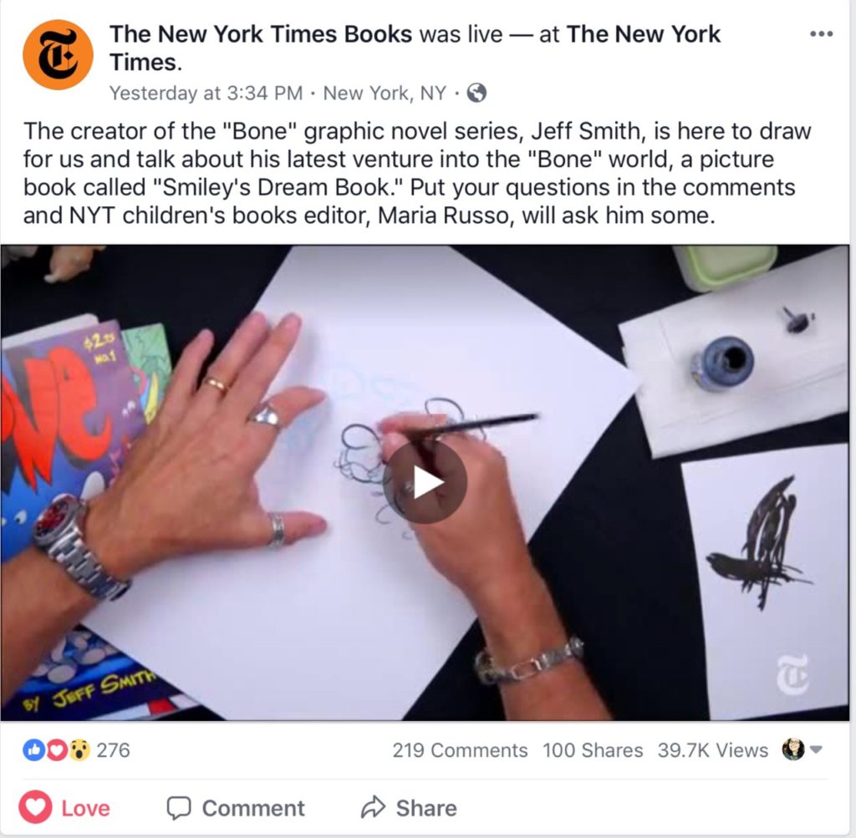Toggle the Love reaction button

pyautogui.click(x=64, y=807)
